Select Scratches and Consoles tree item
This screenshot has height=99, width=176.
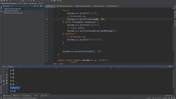point(14,13)
